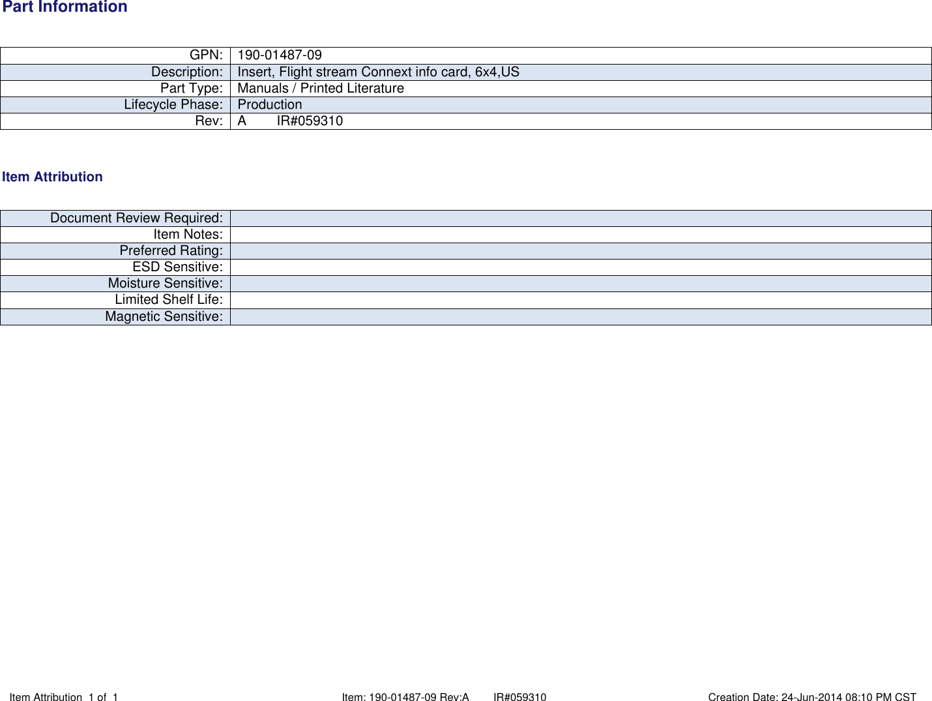Select 'A IR#059310' in the Rev row
This screenshot has height=701, width=932.
[290, 121]
